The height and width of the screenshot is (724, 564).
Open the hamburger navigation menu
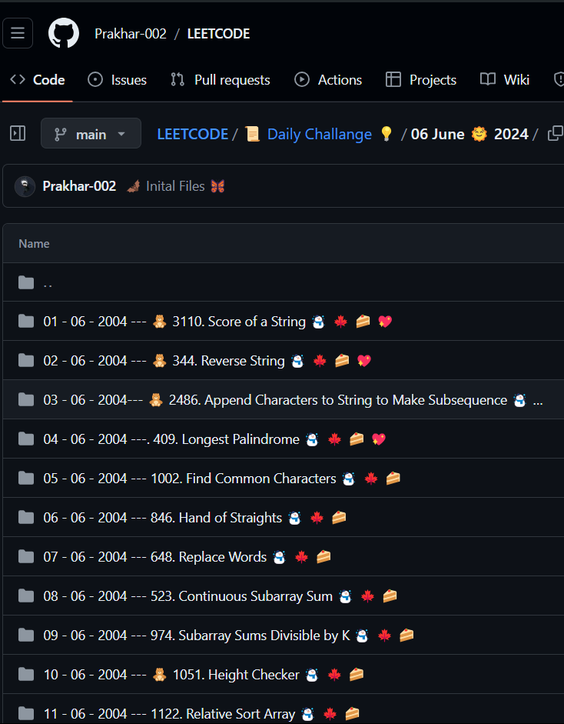(x=18, y=33)
